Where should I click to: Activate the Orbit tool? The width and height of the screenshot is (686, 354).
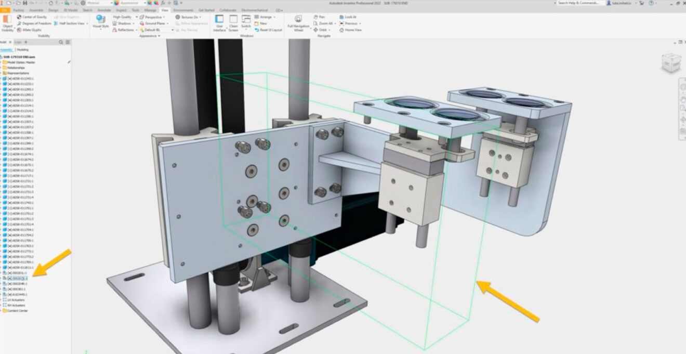tap(319, 30)
